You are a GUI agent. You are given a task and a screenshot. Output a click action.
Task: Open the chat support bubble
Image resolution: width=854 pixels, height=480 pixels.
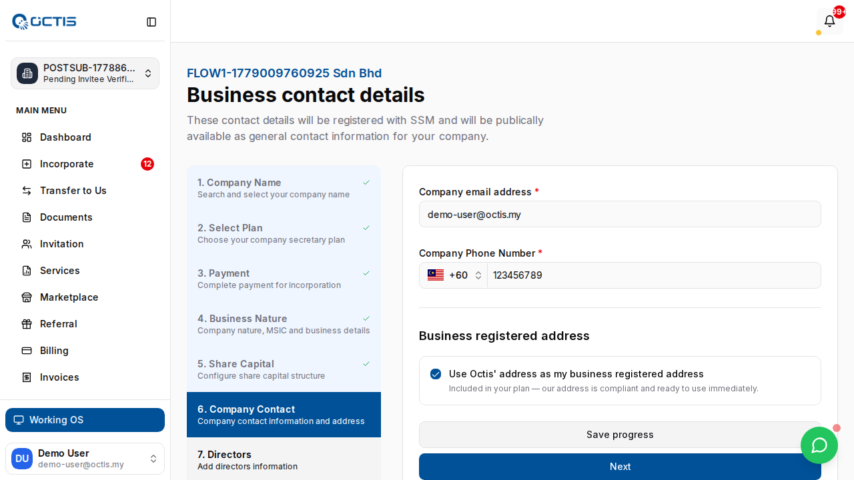click(819, 445)
